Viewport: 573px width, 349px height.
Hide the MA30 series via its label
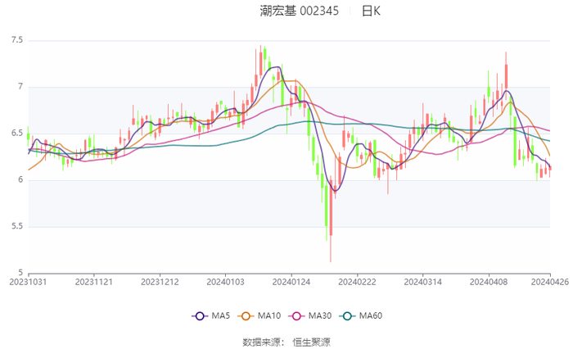(x=318, y=315)
